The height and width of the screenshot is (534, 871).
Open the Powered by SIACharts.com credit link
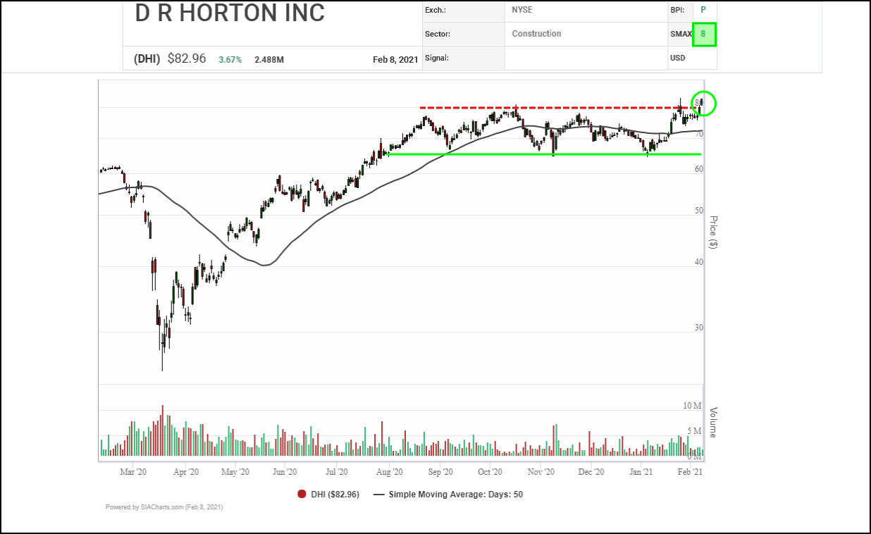(x=164, y=507)
